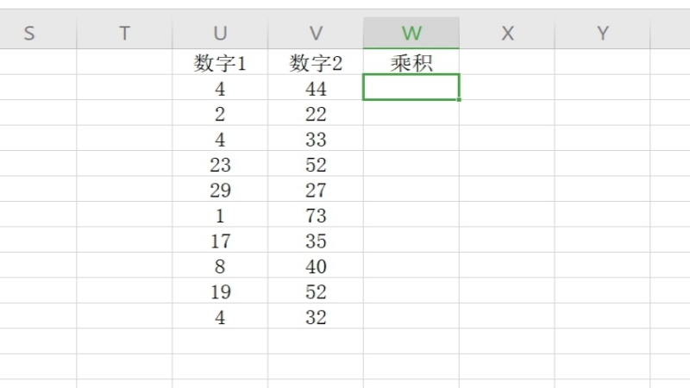Click the active empty cell under 乘积
The image size is (690, 388).
click(411, 88)
